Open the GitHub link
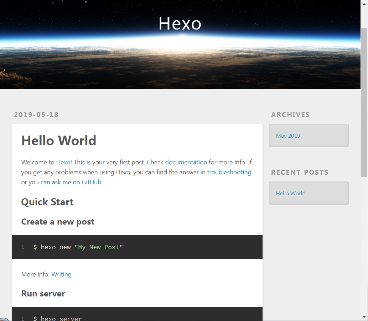The height and width of the screenshot is (321, 368). point(91,182)
